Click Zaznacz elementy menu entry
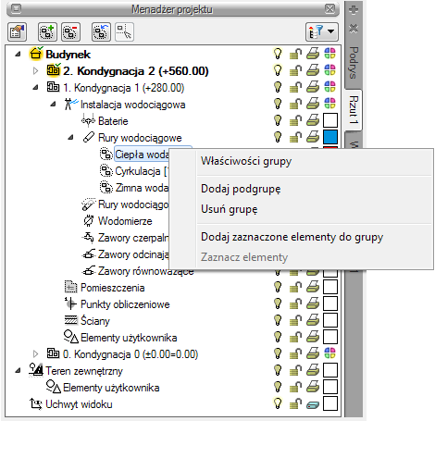The image size is (435, 458). pos(244,257)
